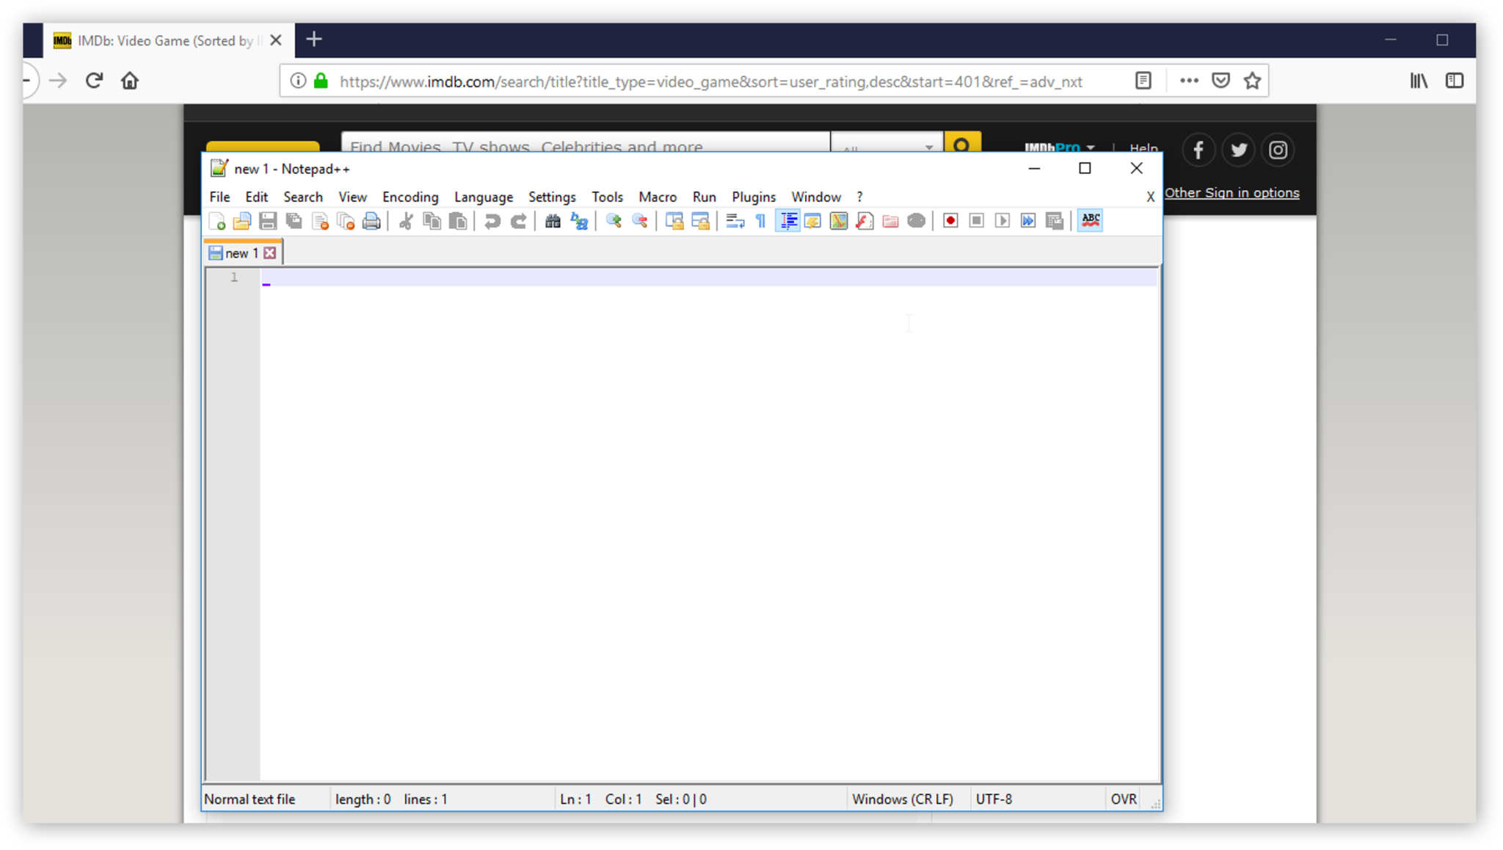
Task: Open the Document Map icon
Action: pos(839,221)
